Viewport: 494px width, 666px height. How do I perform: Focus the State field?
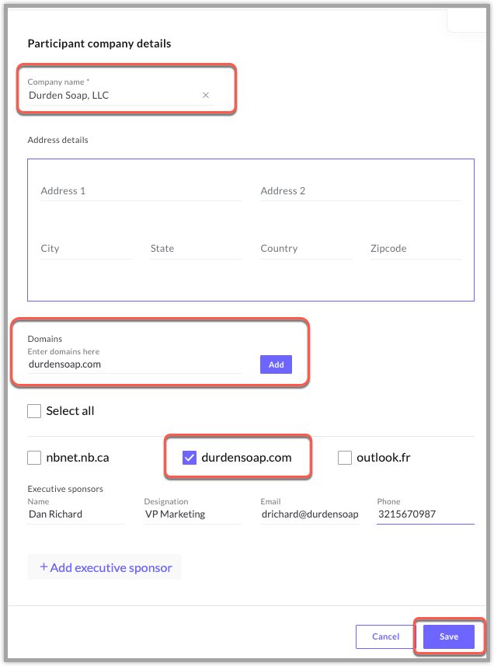pos(196,249)
